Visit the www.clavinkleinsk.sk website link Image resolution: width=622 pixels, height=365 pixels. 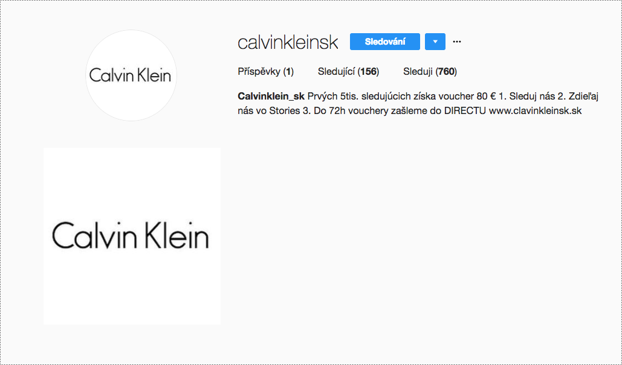tap(535, 111)
